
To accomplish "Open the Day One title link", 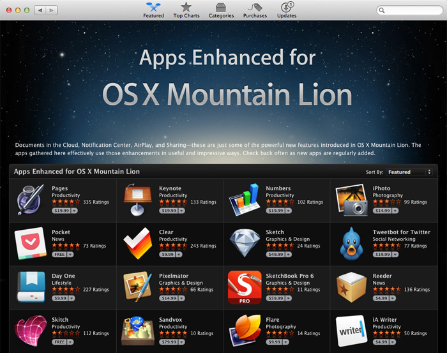I will [63, 276].
